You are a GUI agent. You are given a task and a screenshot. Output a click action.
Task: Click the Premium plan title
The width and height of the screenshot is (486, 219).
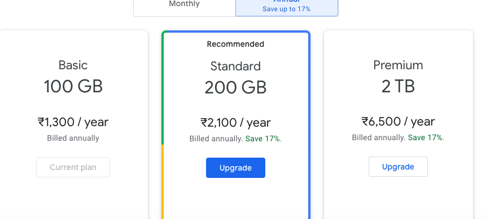point(398,65)
